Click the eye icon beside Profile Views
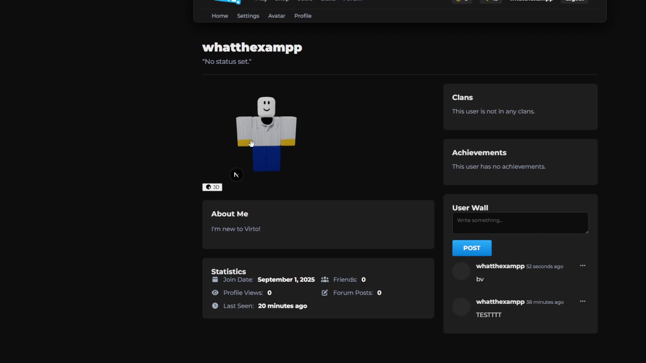The height and width of the screenshot is (363, 646). click(x=215, y=293)
